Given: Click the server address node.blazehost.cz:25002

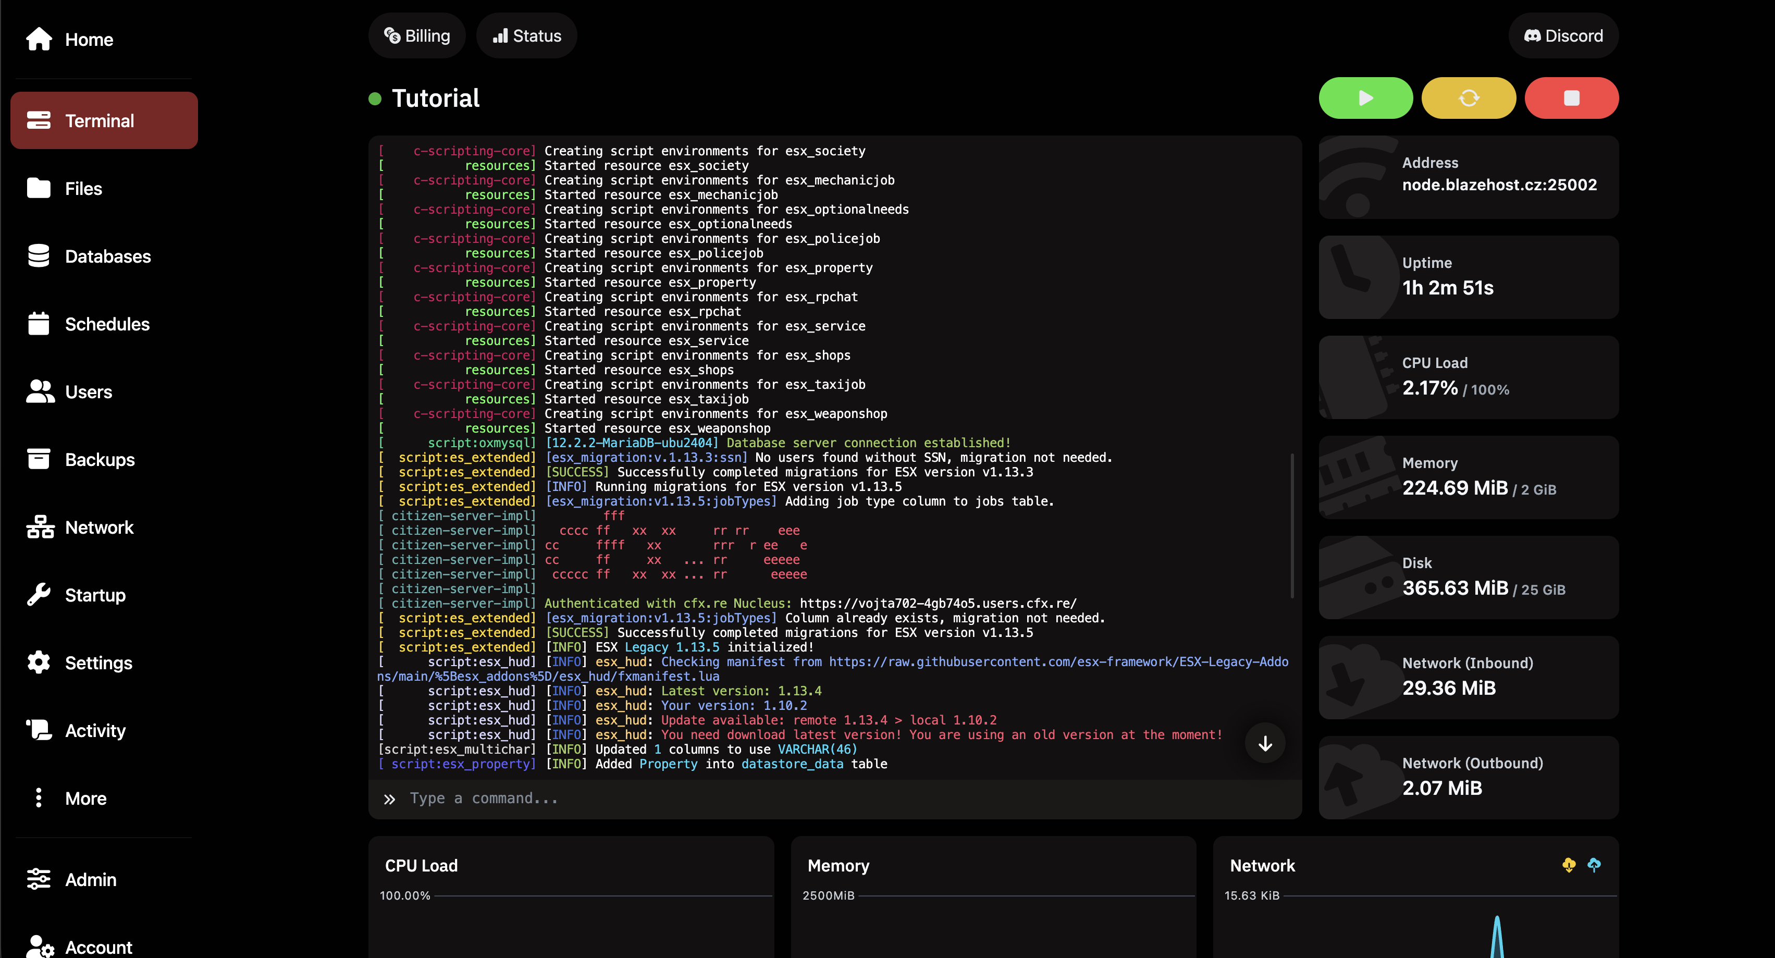Looking at the screenshot, I should point(1499,185).
